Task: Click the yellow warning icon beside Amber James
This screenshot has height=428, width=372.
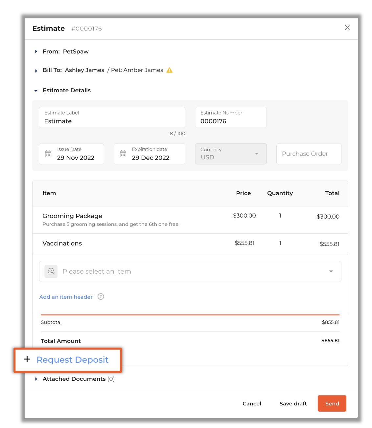Action: (170, 70)
